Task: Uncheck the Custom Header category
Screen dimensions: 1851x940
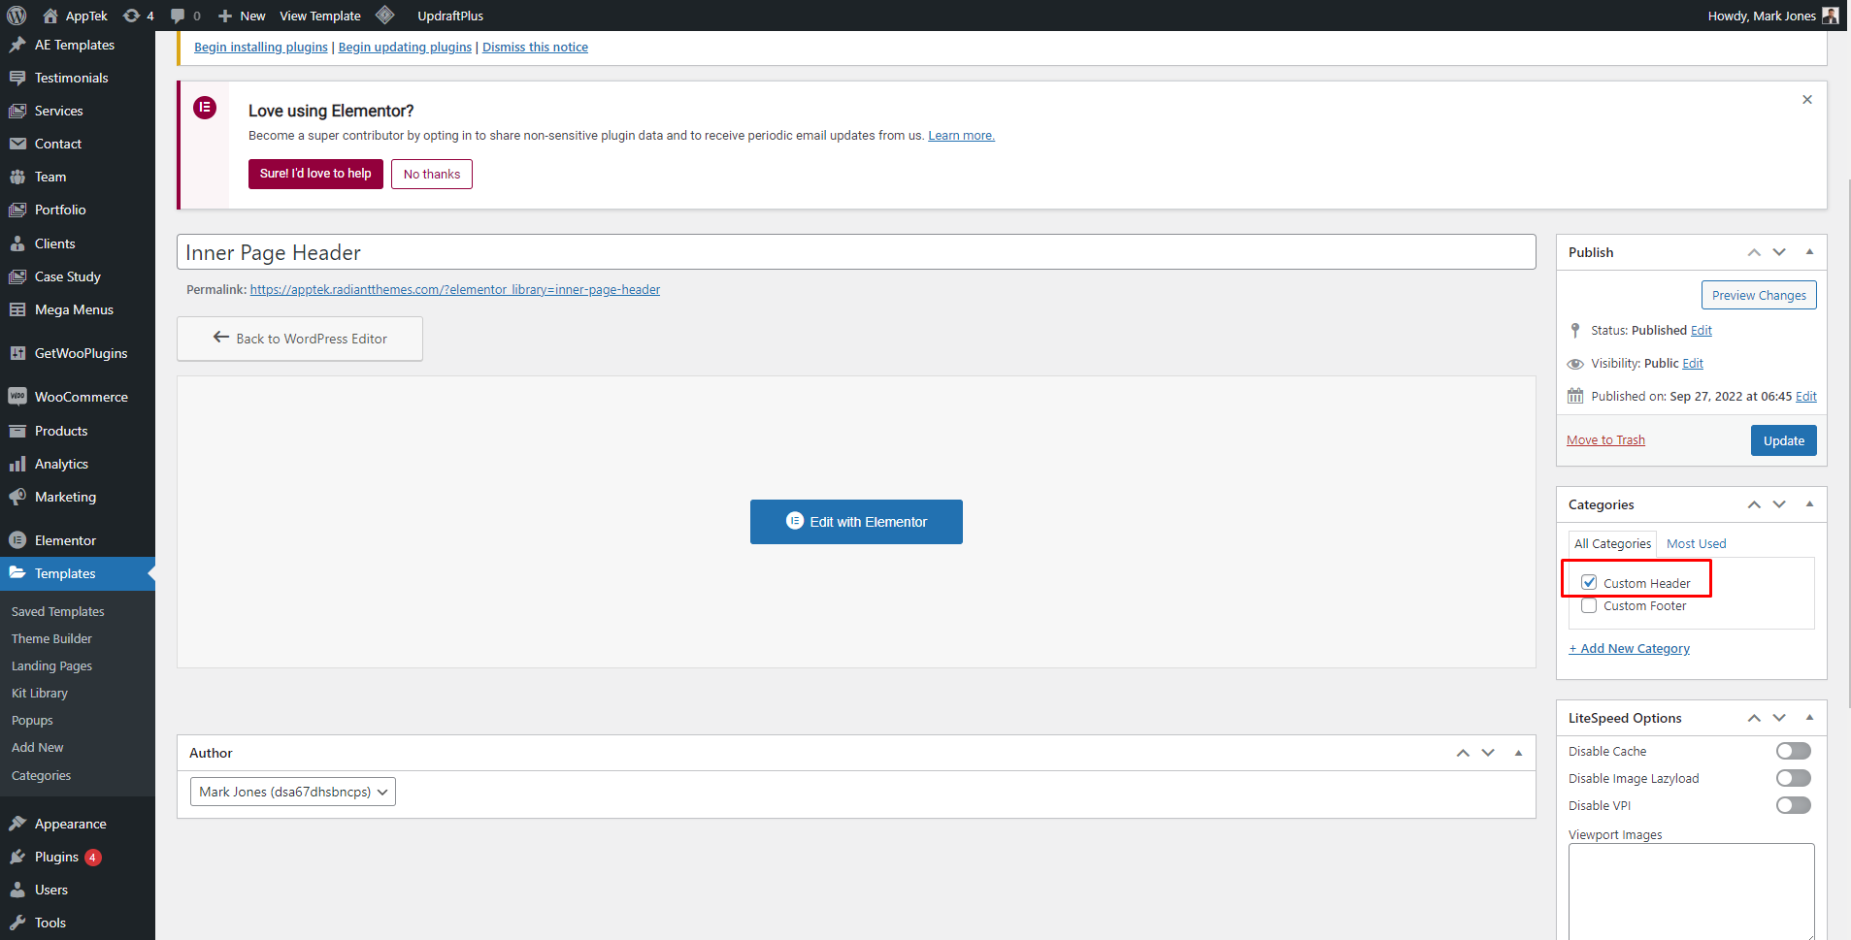Action: 1589,583
